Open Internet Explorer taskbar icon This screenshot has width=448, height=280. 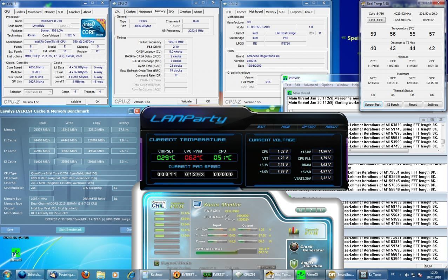(x=131, y=274)
